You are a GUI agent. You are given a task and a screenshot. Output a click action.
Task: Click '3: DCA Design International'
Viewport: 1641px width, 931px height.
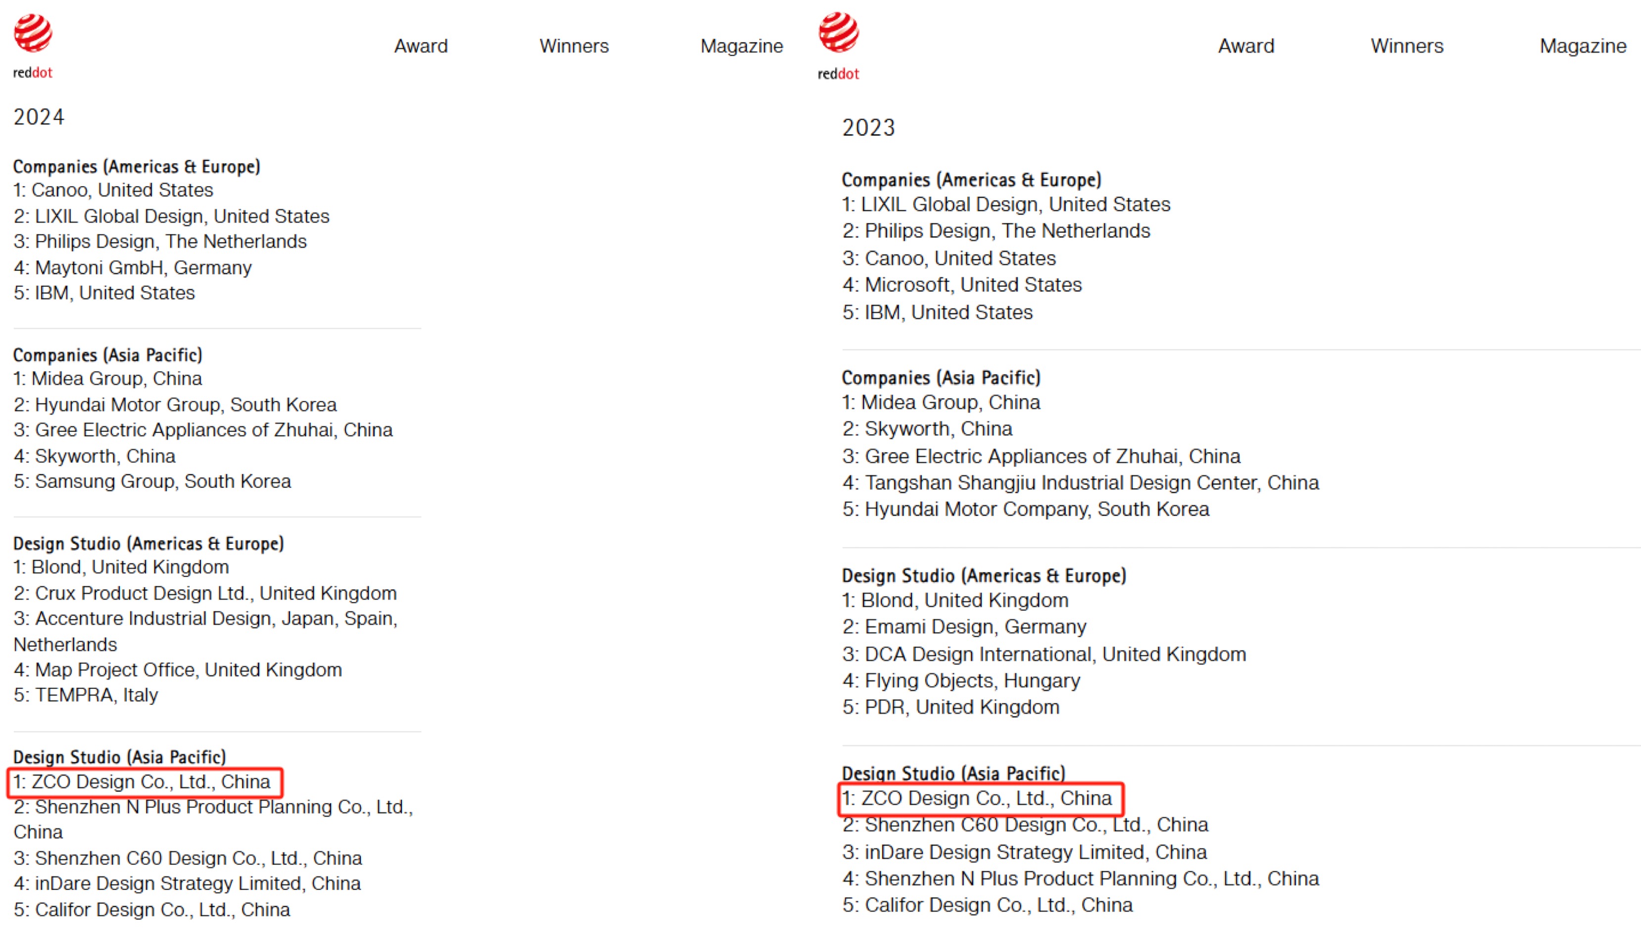click(1044, 654)
